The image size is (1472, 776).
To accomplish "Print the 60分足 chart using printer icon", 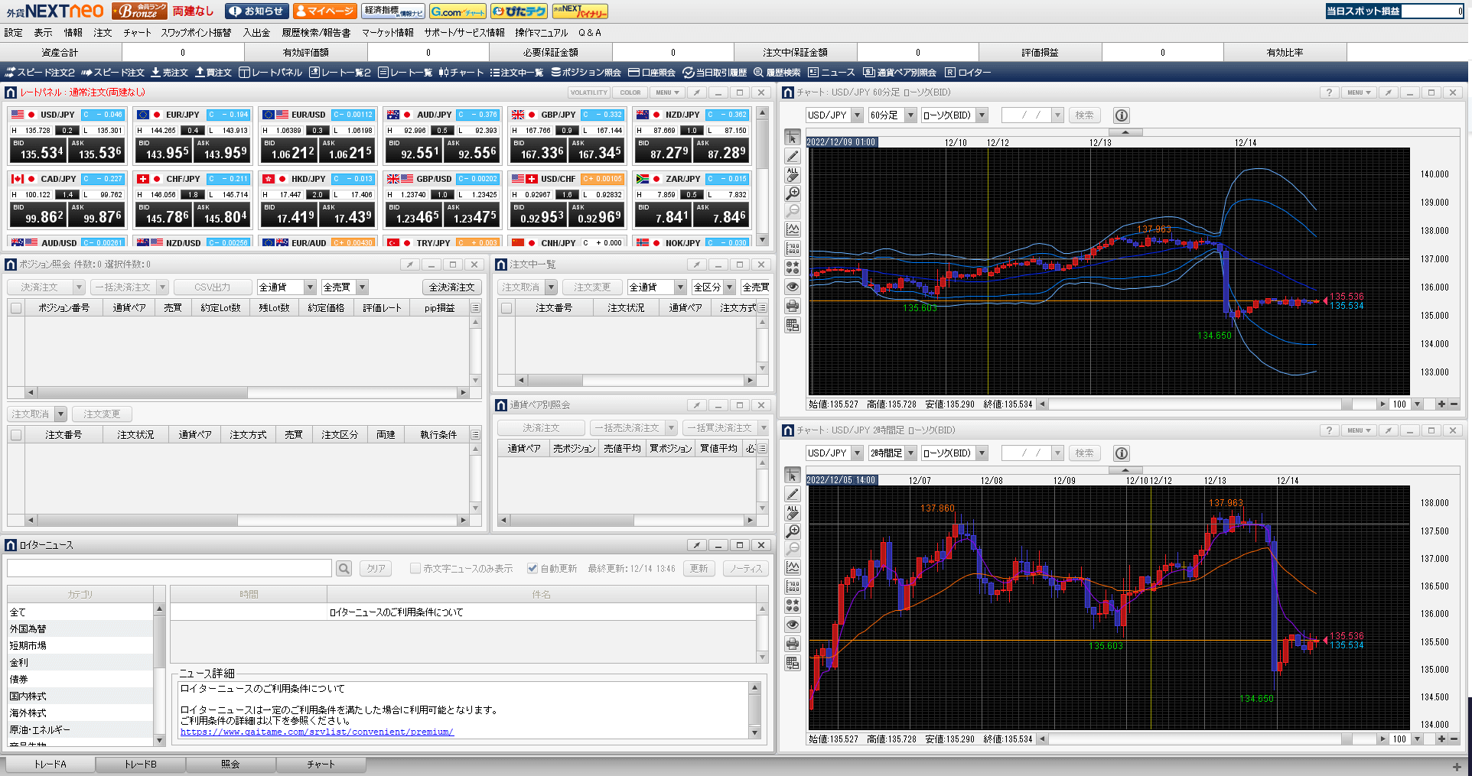I will pyautogui.click(x=793, y=306).
